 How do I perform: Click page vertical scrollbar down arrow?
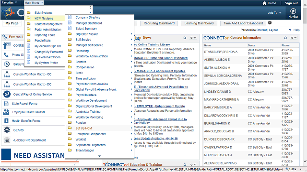tap(305, 161)
